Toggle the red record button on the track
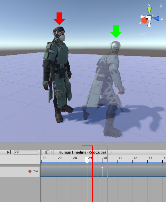The width and height of the screenshot is (166, 202). [x=30, y=171]
